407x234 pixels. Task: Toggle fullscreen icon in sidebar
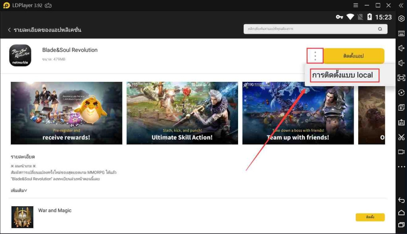(401, 78)
